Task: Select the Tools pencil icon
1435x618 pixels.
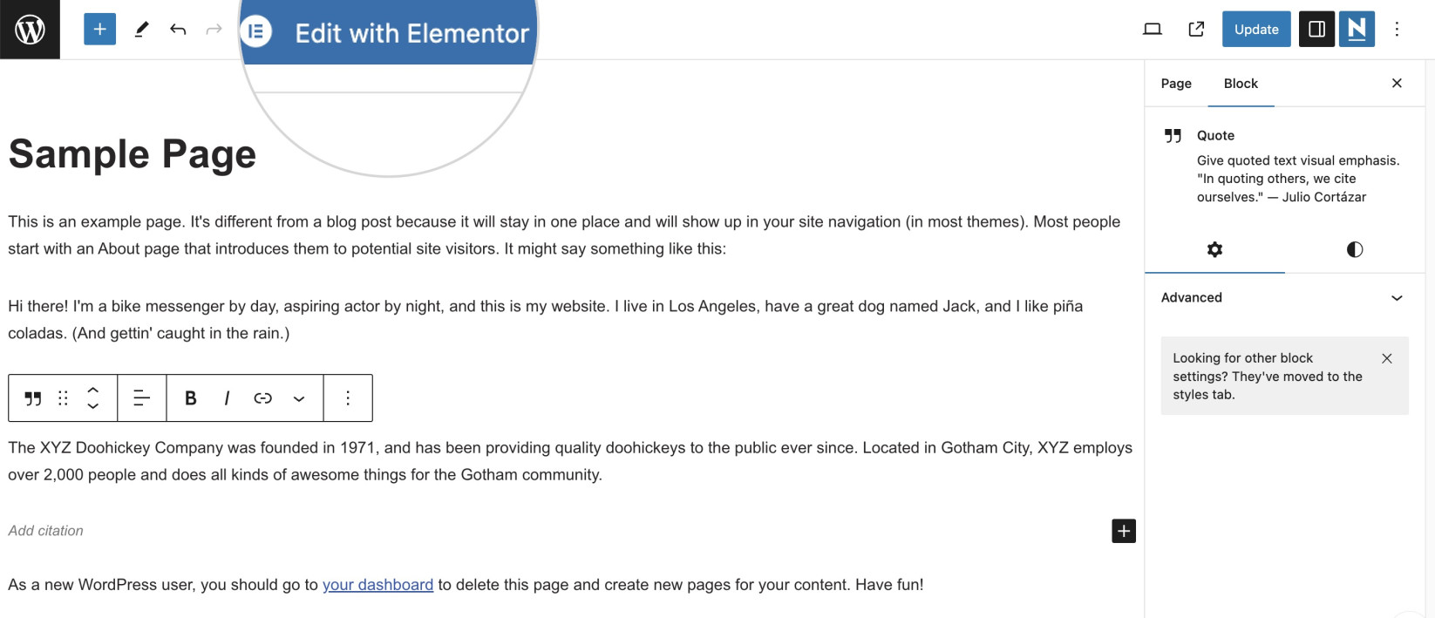Action: (141, 30)
